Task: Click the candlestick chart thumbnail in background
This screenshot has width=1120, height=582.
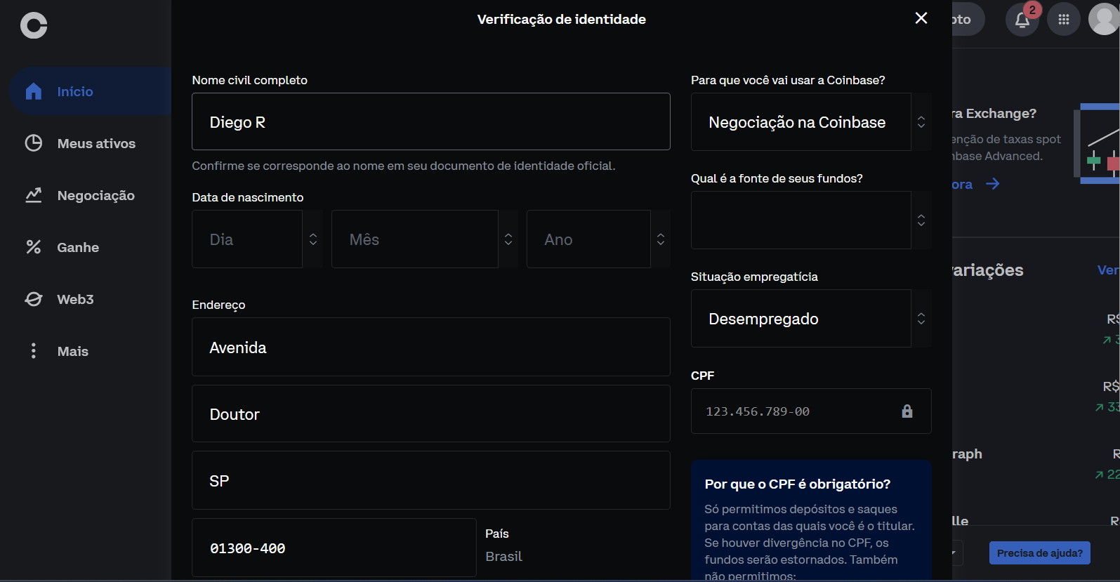Action: point(1097,144)
